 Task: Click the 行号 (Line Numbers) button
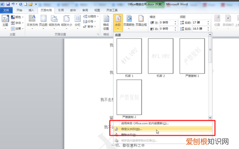coord(90,21)
